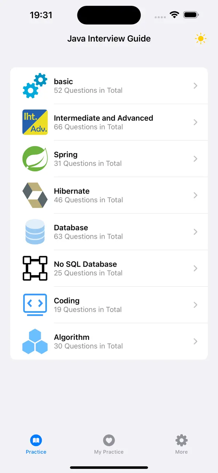This screenshot has width=218, height=473.
Task: Toggle the sun icon for light mode
Action: pyautogui.click(x=200, y=38)
